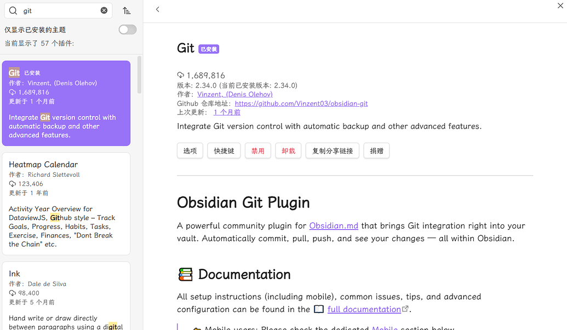
Task: Open hotkey settings with 快捷键 button
Action: pyautogui.click(x=224, y=150)
